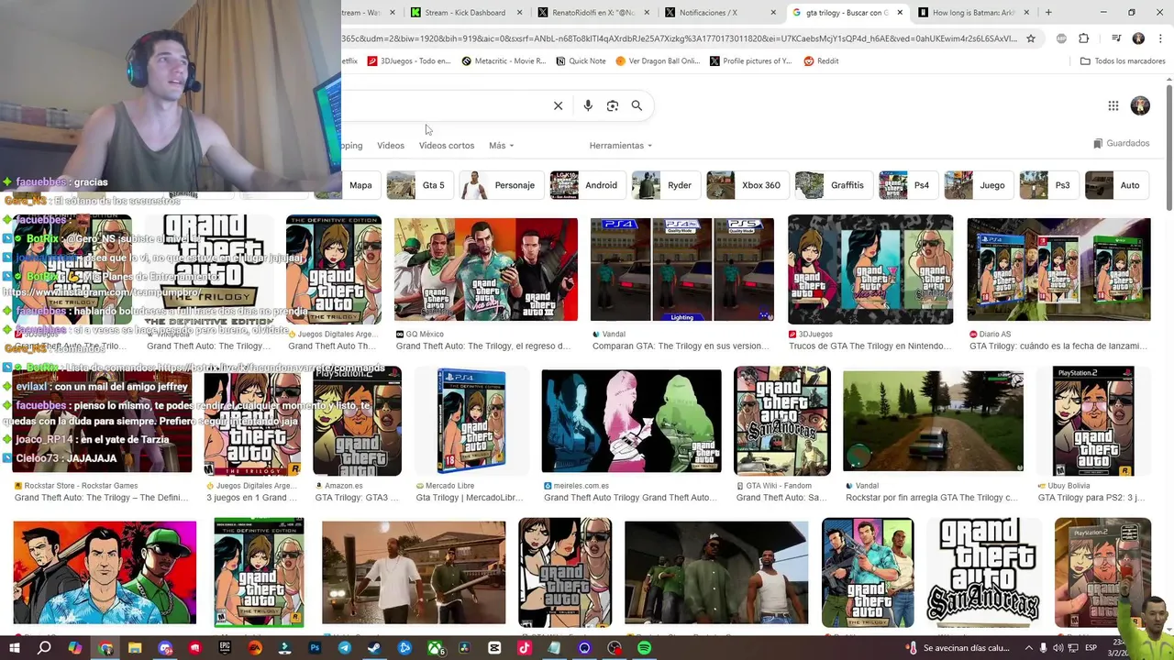1174x660 pixels.
Task: Launch Epic Games from taskbar
Action: [225, 648]
